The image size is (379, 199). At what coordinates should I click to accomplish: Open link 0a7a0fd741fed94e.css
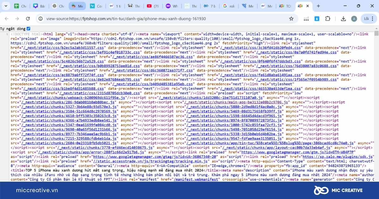pyautogui.click(x=297, y=52)
